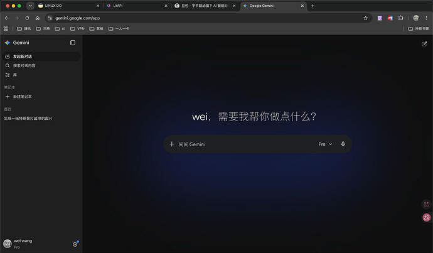Select the Google Gemini tab
The height and width of the screenshot is (253, 433).
(274, 6)
